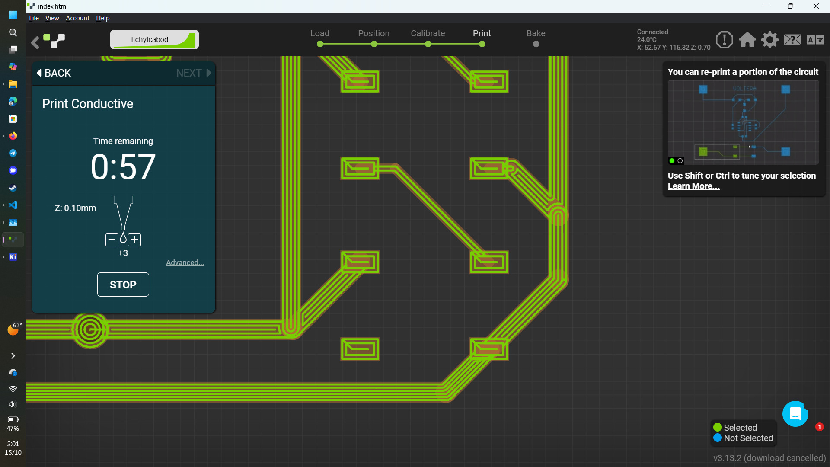Open the language translation icon
The image size is (830, 467).
(x=815, y=40)
